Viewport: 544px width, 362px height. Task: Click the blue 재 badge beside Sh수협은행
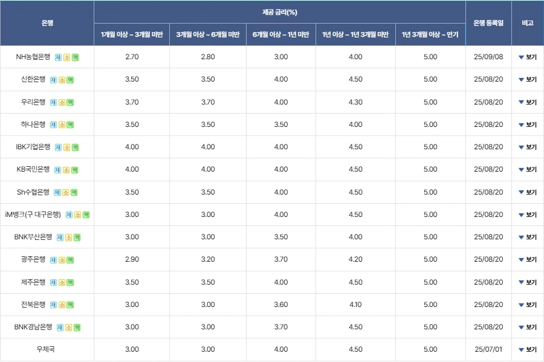point(57,192)
